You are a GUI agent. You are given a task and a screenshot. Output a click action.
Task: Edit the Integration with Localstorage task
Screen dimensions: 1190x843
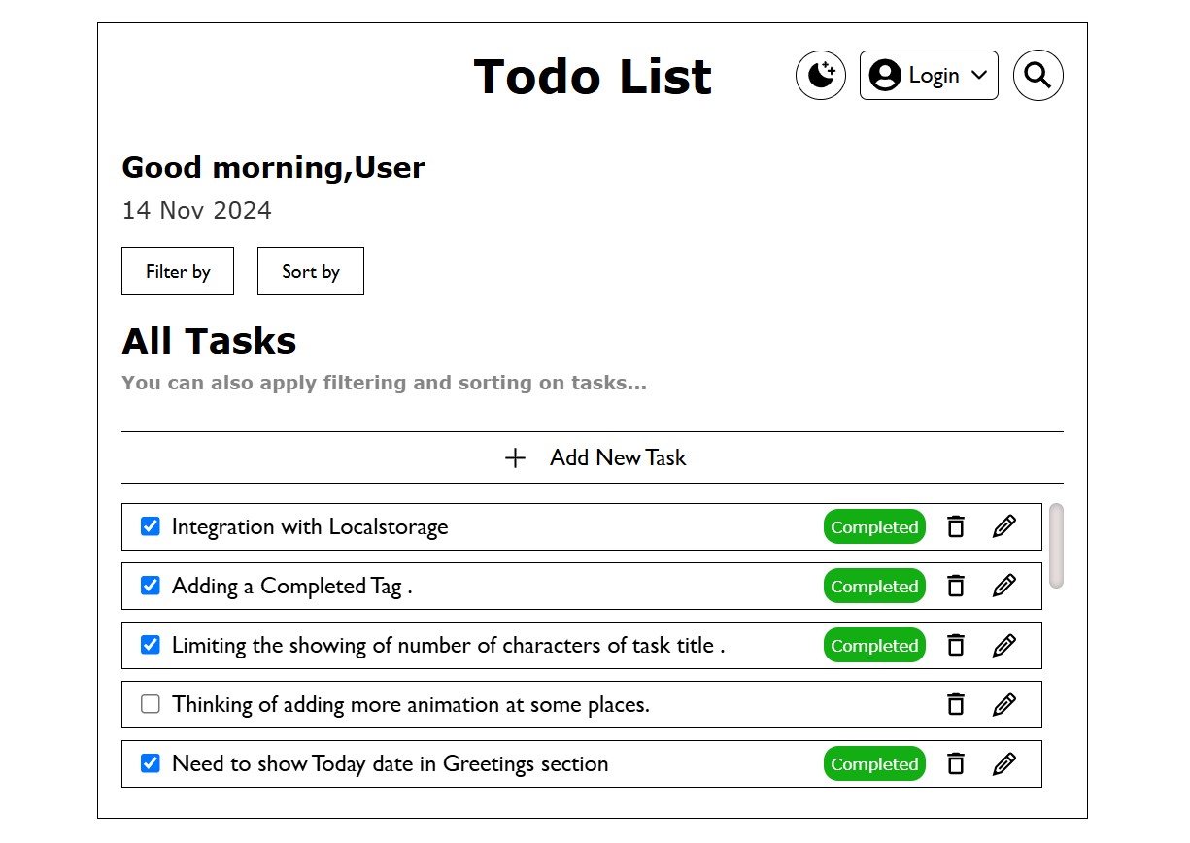point(1004,527)
